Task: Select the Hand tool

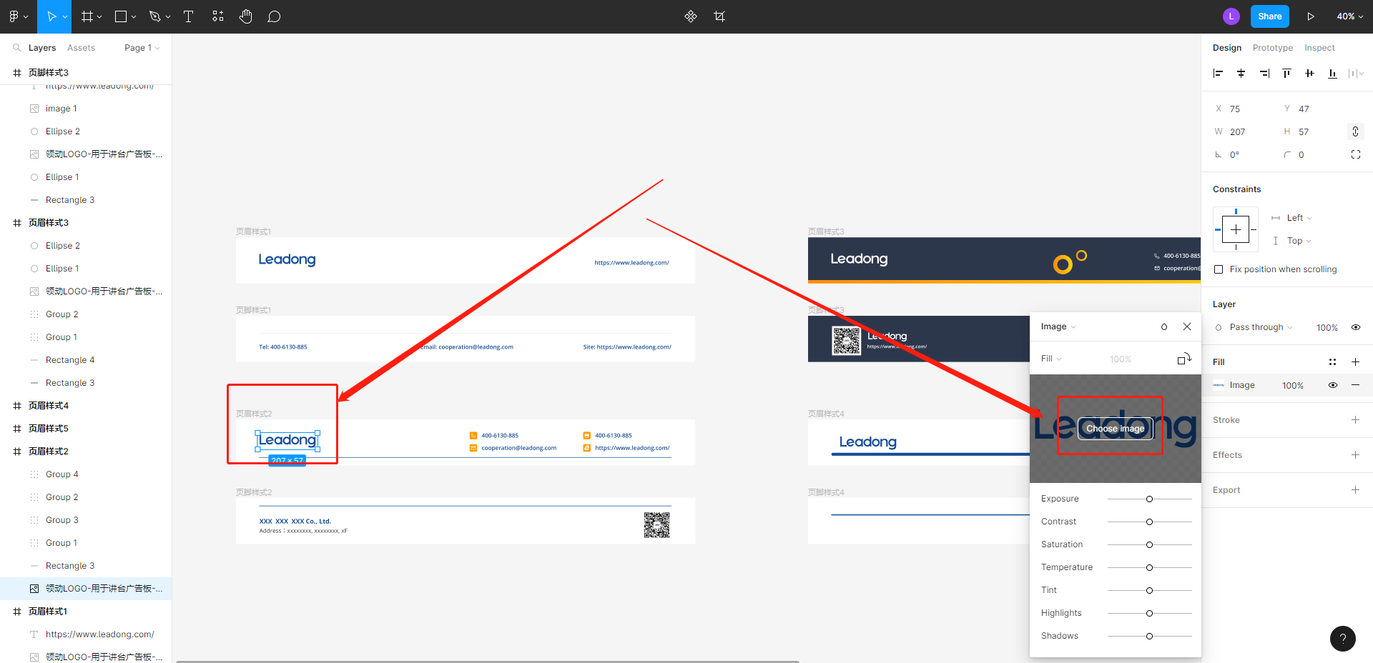Action: [246, 16]
